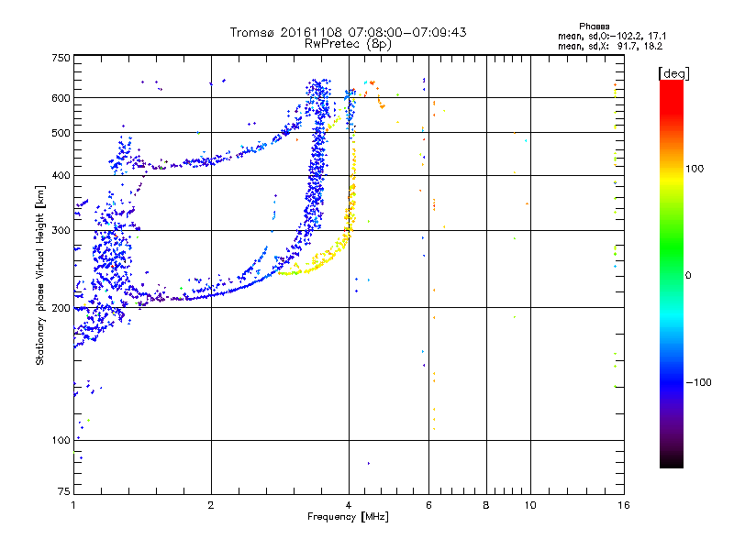
Task: Click the "Frequency [MHz]" x-axis label
Action: pos(348,517)
